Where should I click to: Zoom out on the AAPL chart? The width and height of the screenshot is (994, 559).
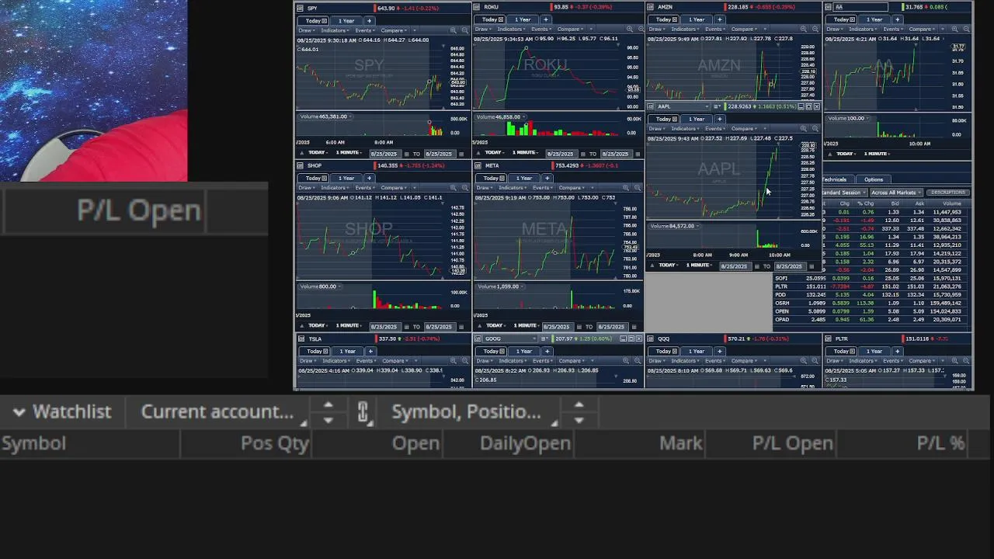(x=815, y=128)
